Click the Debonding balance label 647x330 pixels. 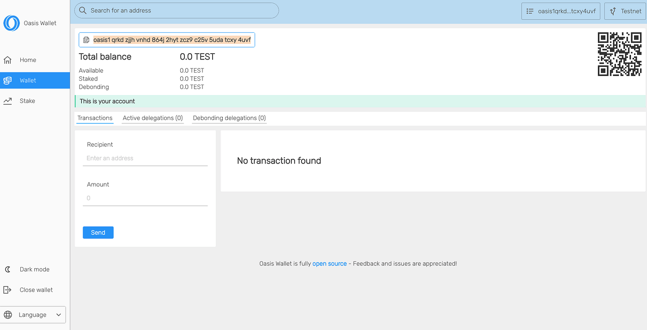94,87
